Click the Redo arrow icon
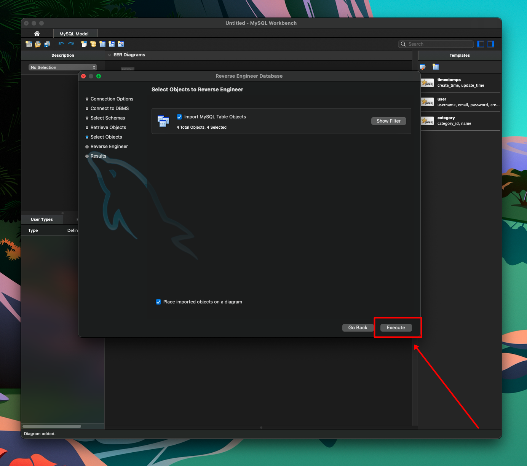 [x=71, y=44]
